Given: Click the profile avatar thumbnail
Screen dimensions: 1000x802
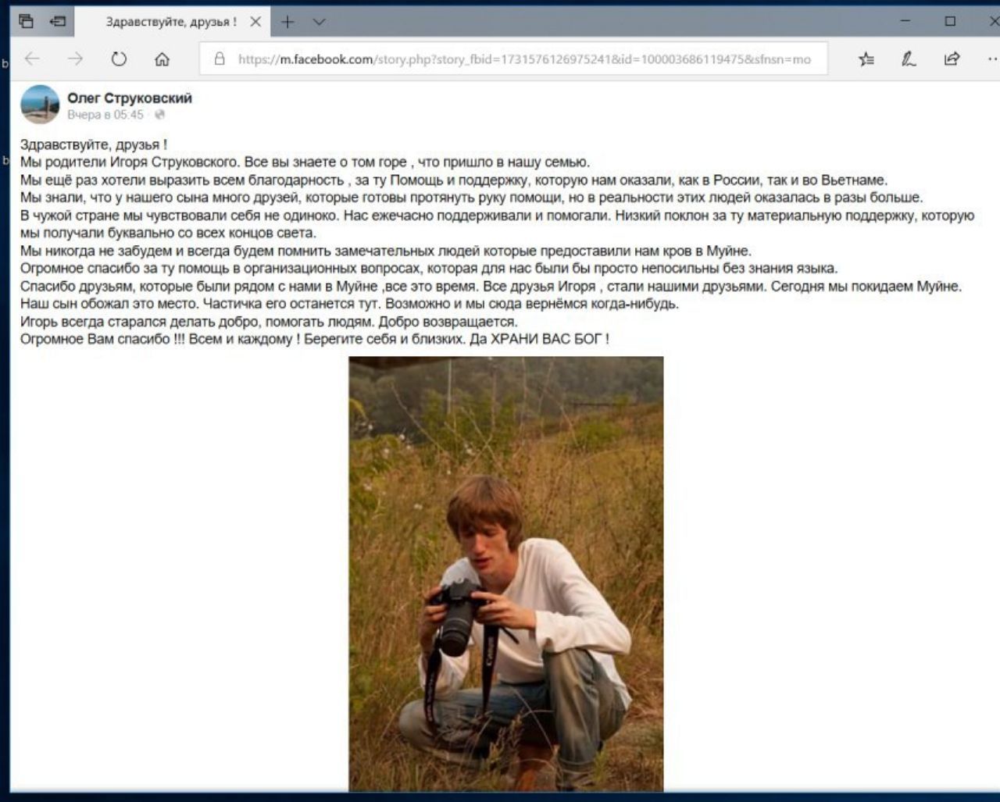Looking at the screenshot, I should point(40,105).
